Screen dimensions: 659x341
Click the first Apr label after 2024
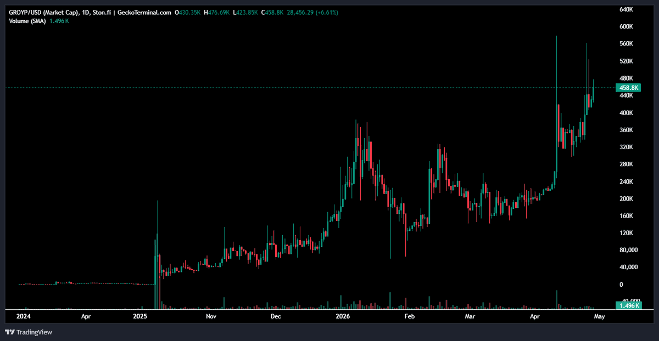pos(86,316)
